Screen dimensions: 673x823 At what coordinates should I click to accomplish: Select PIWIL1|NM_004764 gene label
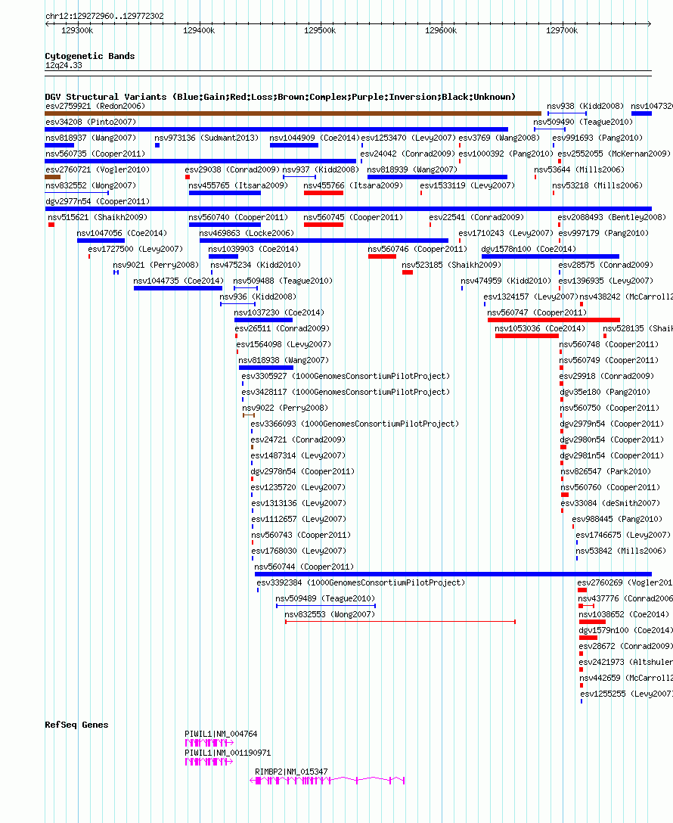pyautogui.click(x=221, y=734)
